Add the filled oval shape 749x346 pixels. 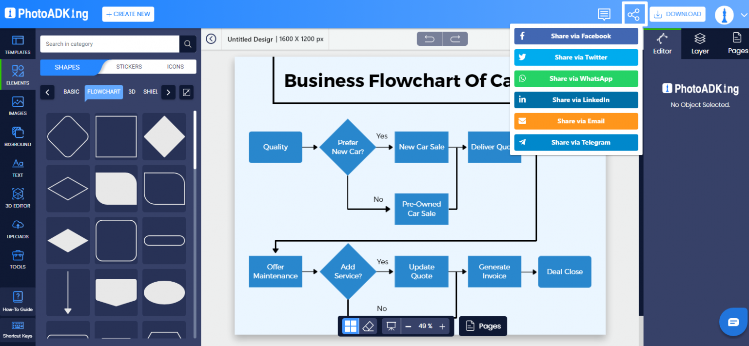[x=164, y=292]
